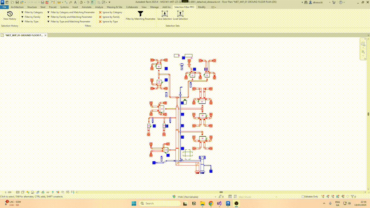Toggle Select Pinned Elements in the status bar

(x=333, y=197)
